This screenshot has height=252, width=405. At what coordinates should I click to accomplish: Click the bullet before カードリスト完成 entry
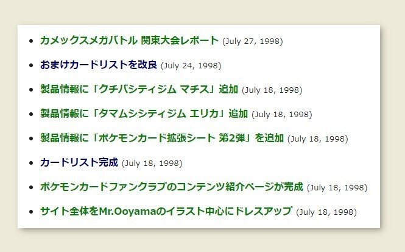(x=31, y=163)
